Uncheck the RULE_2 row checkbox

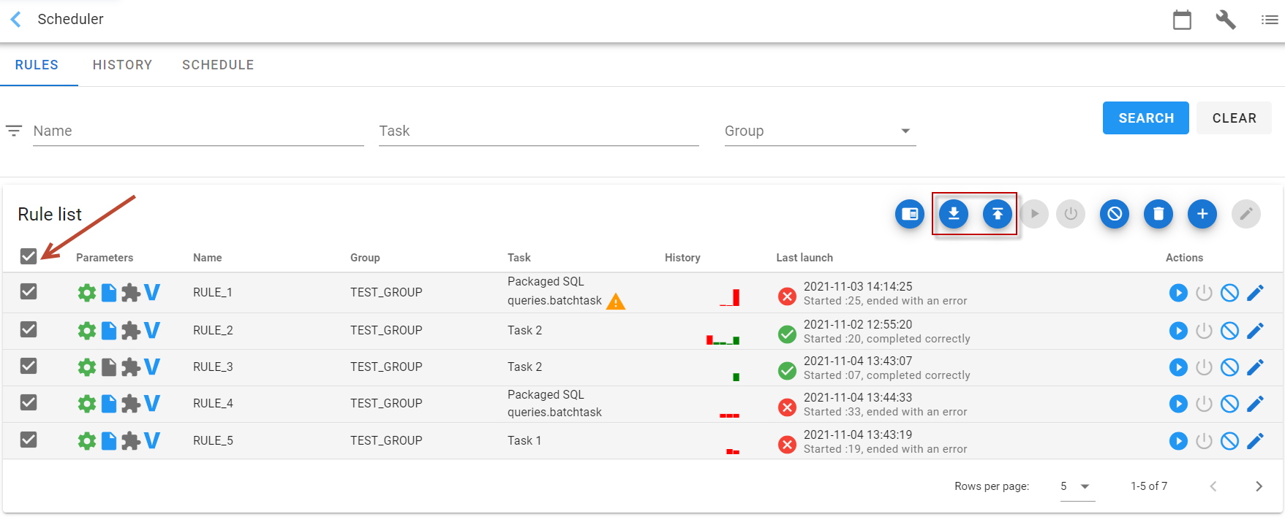29,330
